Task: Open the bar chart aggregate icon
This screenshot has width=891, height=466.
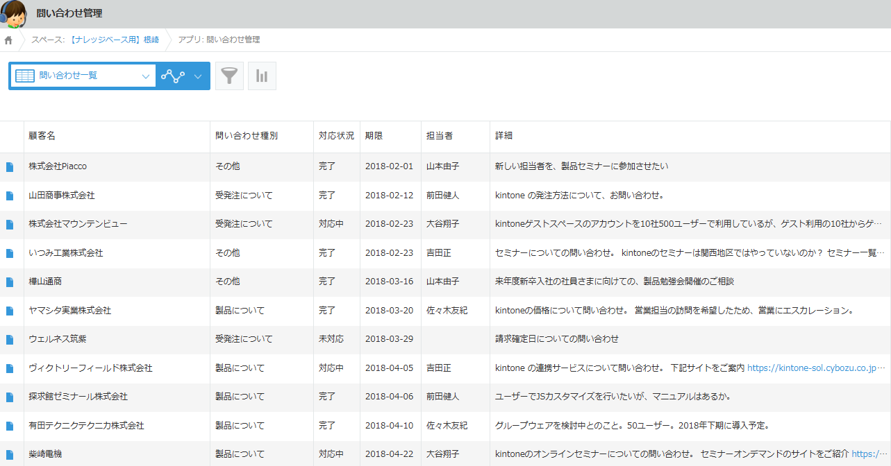Action: pyautogui.click(x=262, y=76)
